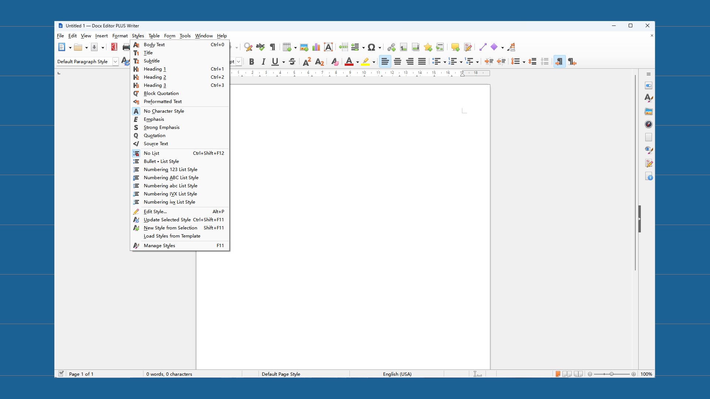Open the sidebar Navigator compass icon
This screenshot has height=399, width=710.
point(649,124)
